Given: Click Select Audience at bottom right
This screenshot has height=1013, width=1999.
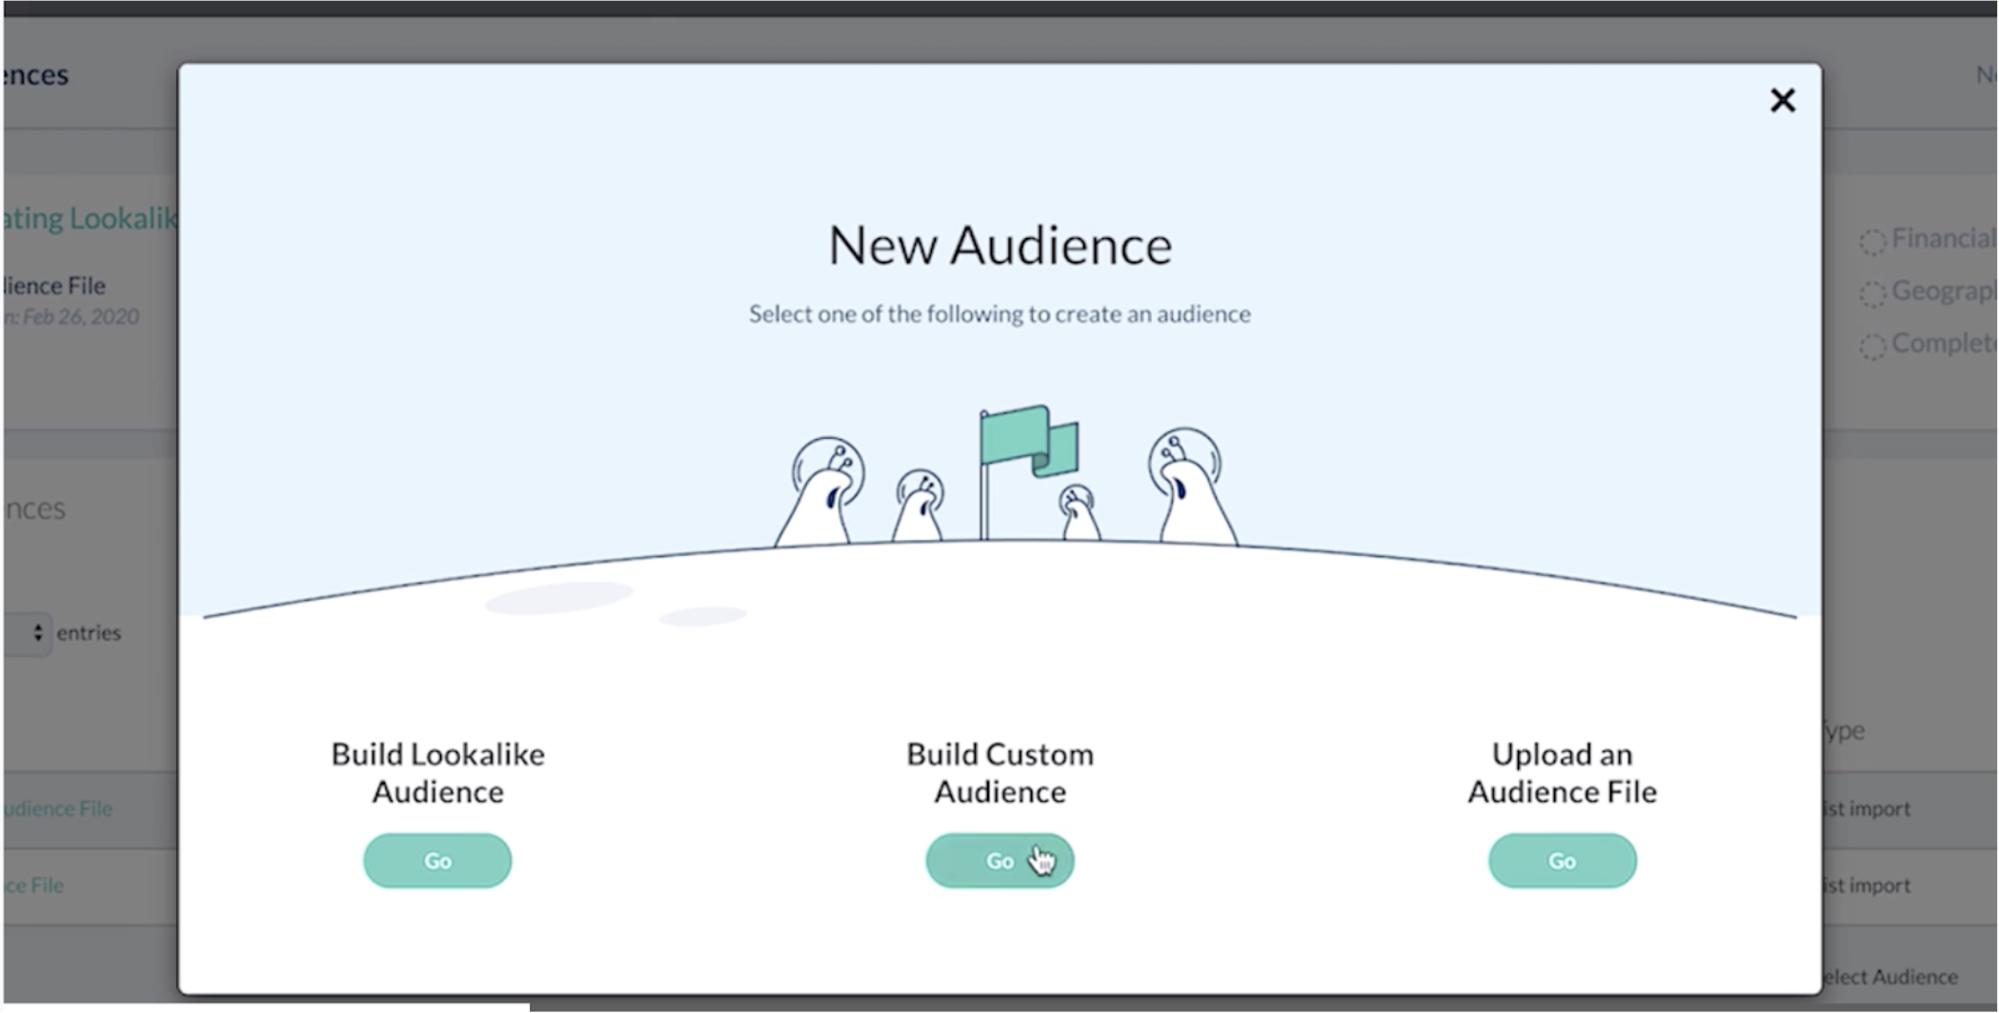Looking at the screenshot, I should [x=1888, y=977].
